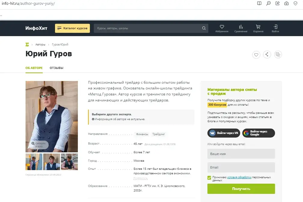Open the first small photo thumbnail
The height and width of the screenshot is (202, 303).
pyautogui.click(x=34, y=162)
